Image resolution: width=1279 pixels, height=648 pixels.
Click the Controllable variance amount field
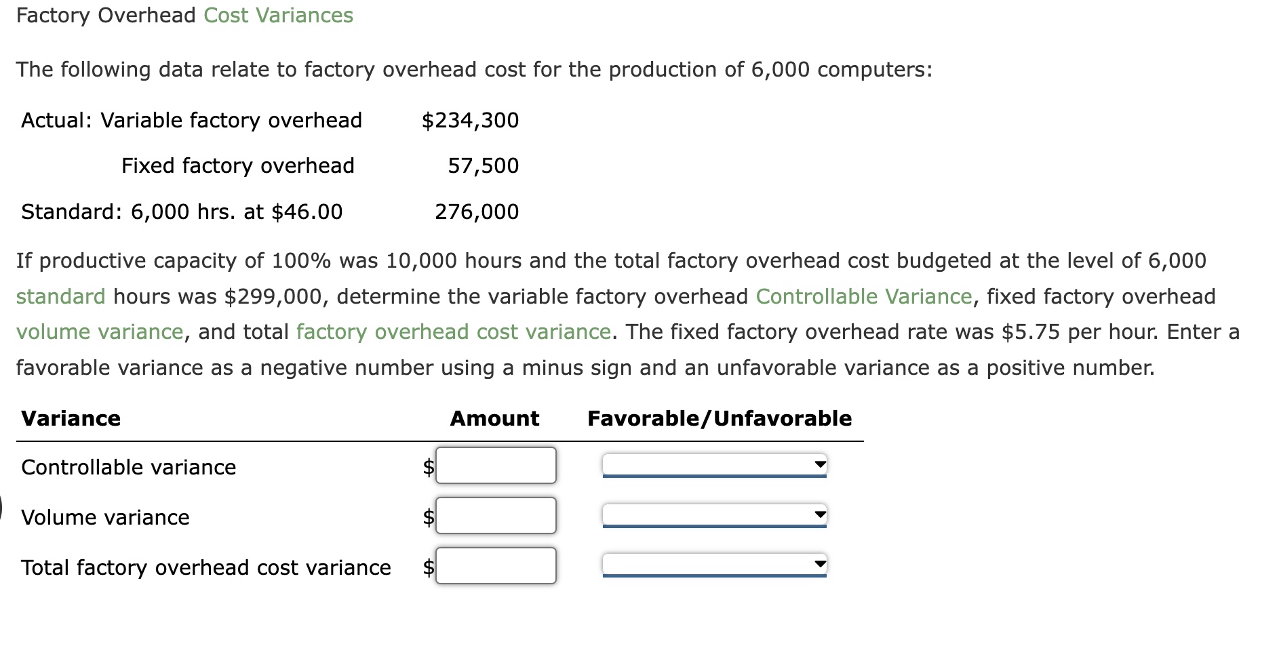496,465
